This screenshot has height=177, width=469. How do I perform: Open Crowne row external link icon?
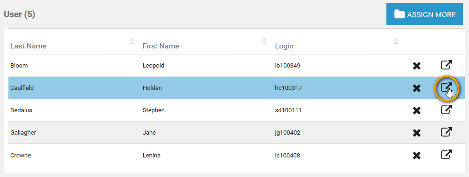pos(446,155)
